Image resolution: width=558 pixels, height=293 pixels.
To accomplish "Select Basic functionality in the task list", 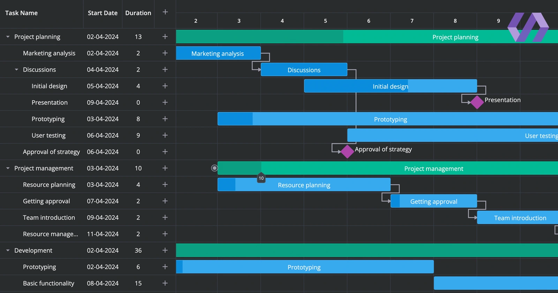I will tap(48, 283).
